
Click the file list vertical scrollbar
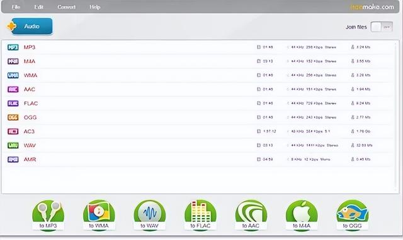395,117
